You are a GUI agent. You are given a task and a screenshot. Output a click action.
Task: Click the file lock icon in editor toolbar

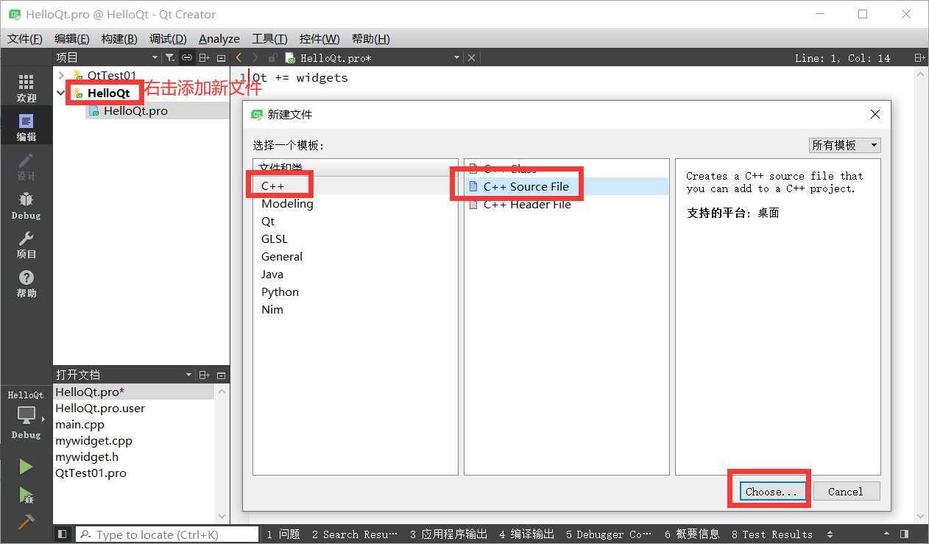(x=272, y=57)
